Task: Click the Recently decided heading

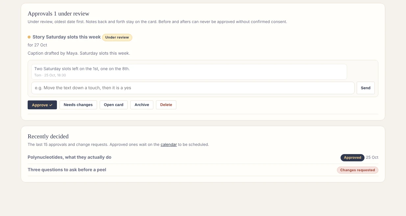Action: [x=48, y=136]
